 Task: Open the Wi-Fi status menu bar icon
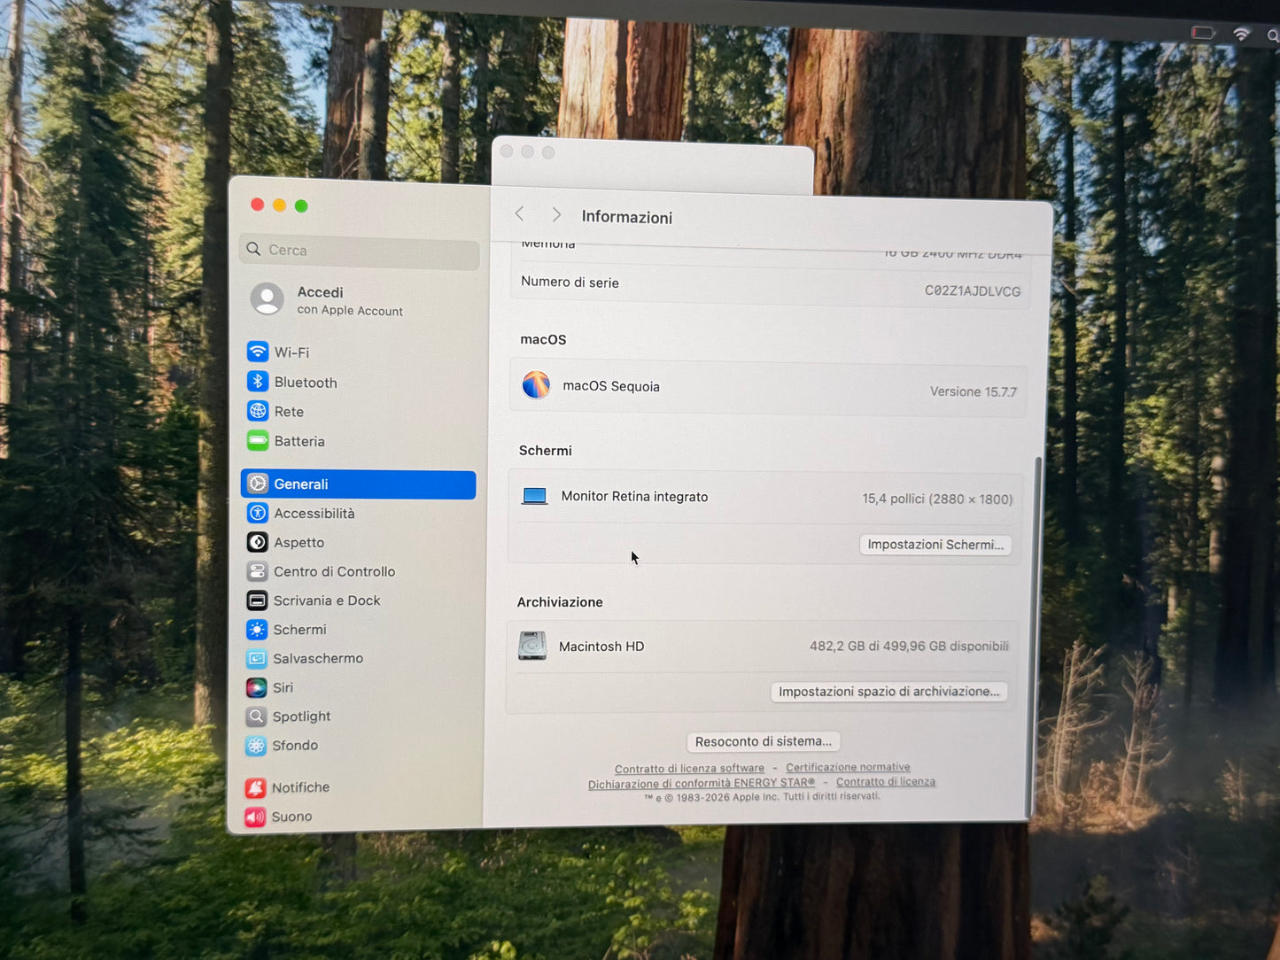(x=1242, y=34)
